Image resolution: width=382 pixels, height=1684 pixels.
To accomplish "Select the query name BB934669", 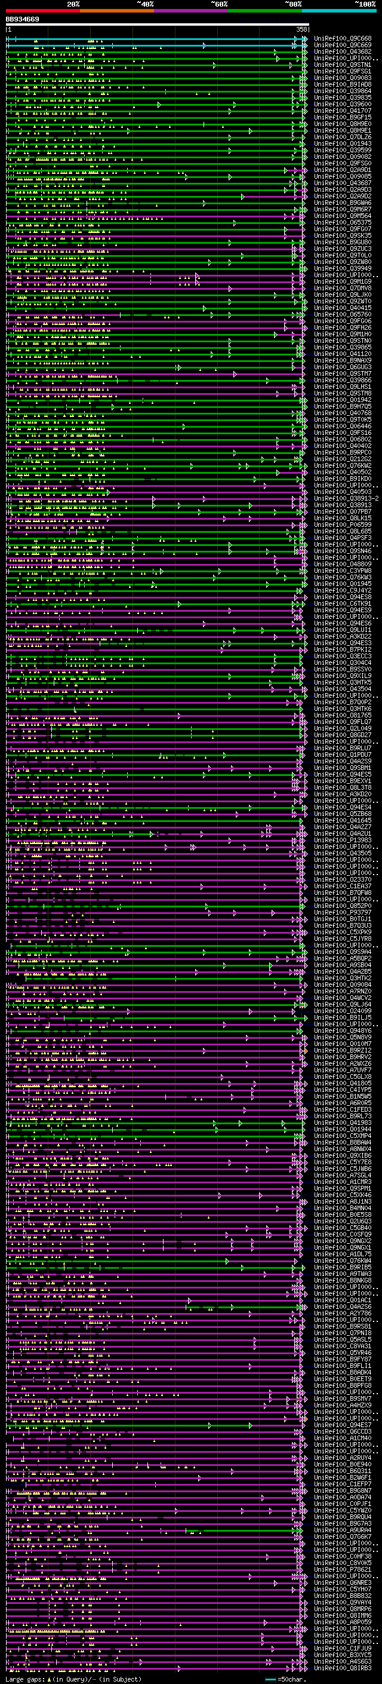I will click(x=22, y=20).
